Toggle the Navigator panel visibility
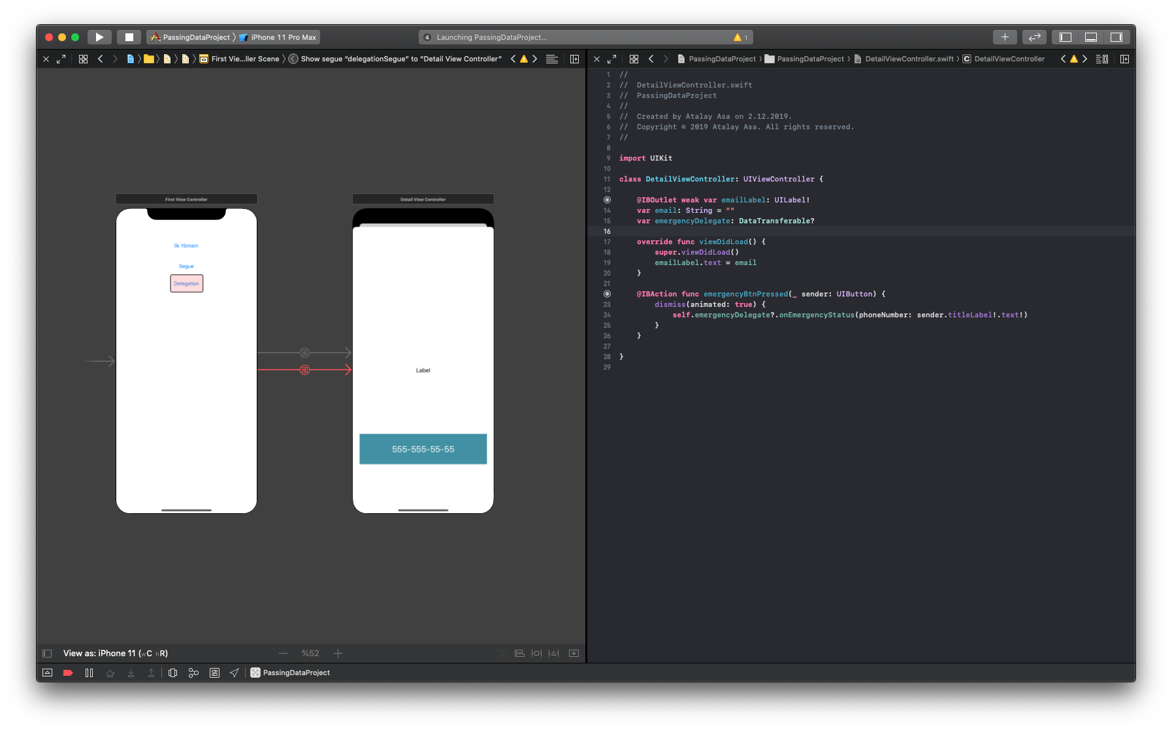Viewport: 1172px width, 730px height. (x=1066, y=37)
